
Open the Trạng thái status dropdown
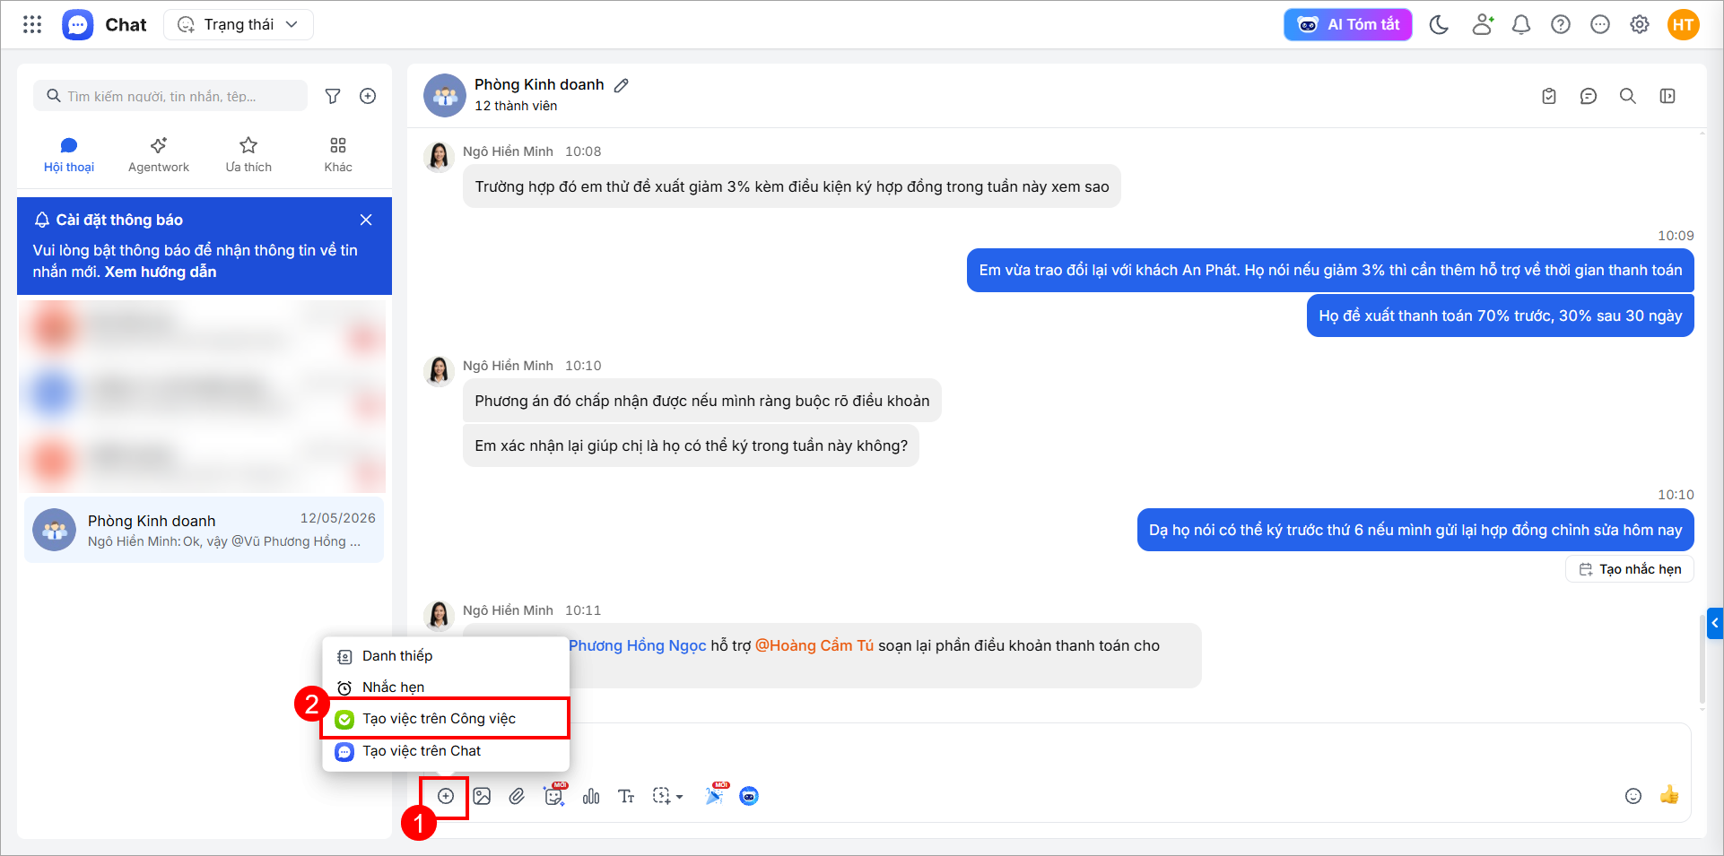pos(239,24)
